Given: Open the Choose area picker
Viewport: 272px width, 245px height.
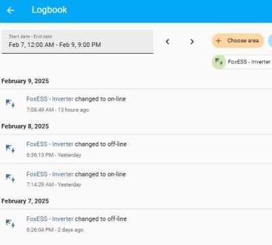Looking at the screenshot, I should (x=238, y=41).
